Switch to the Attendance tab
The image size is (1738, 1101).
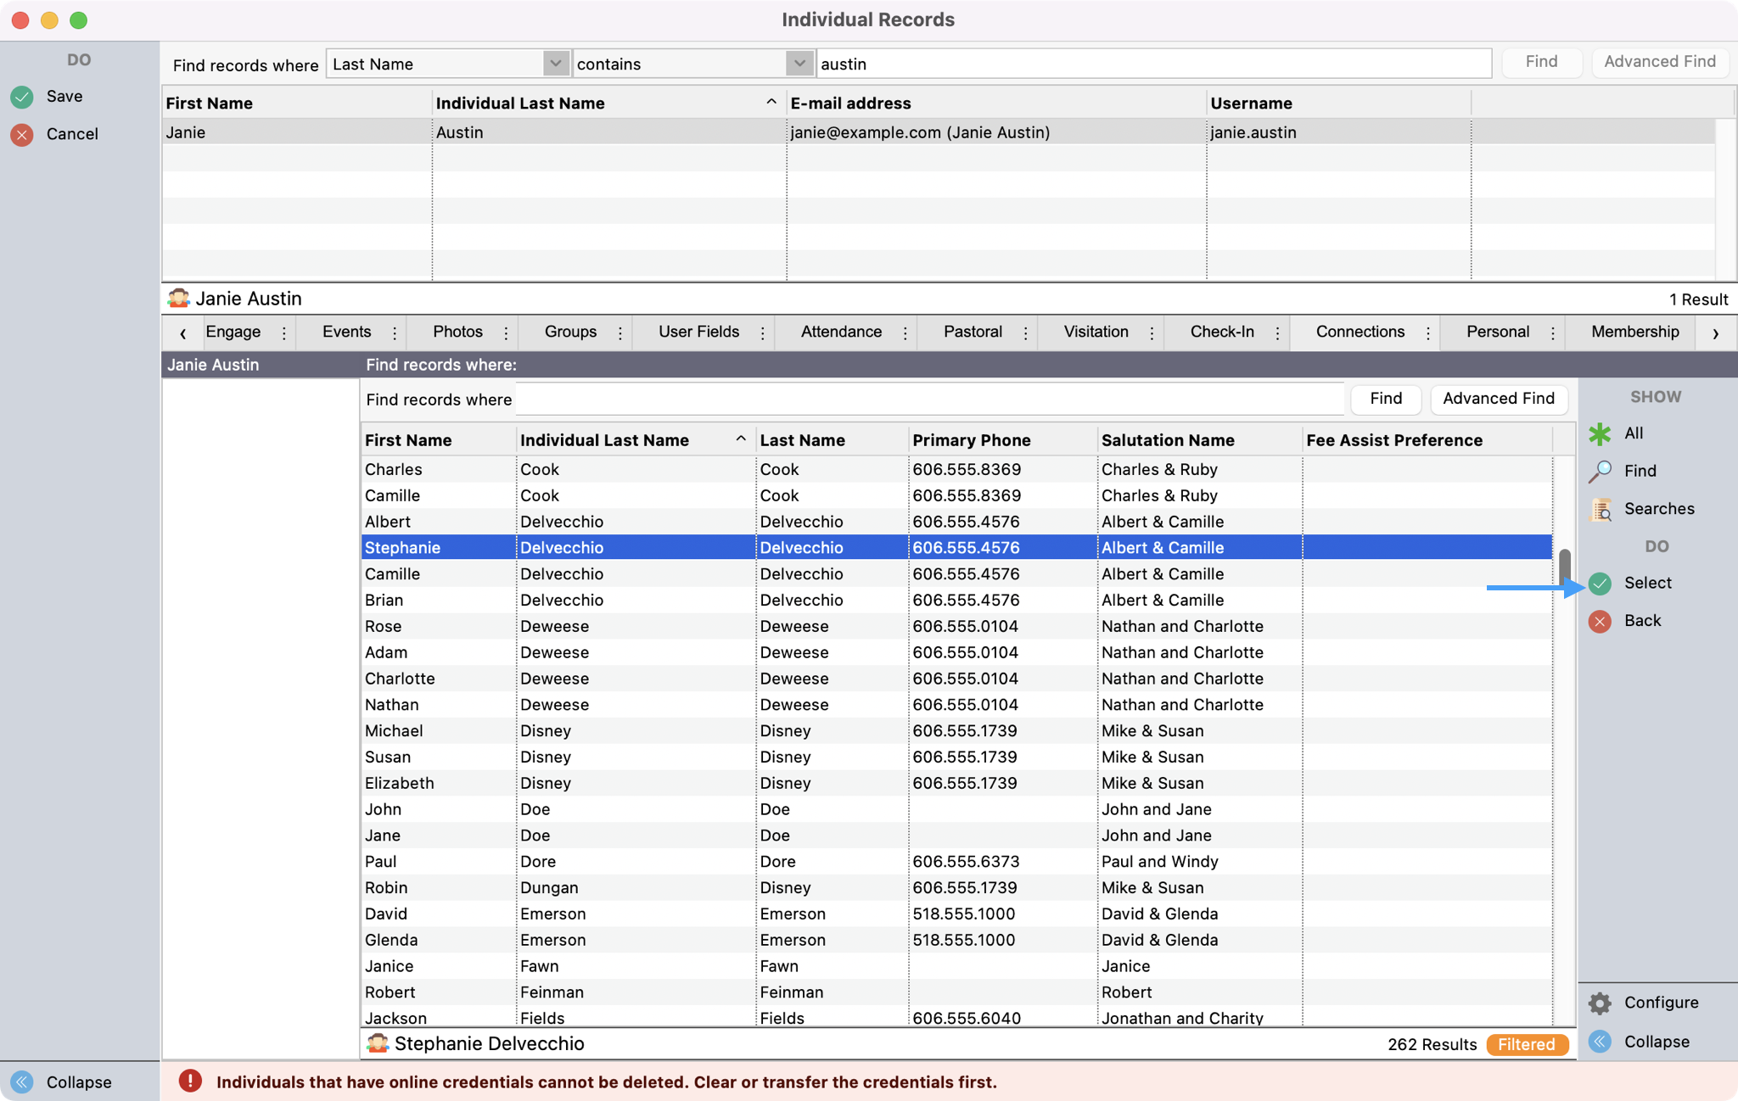tap(841, 332)
